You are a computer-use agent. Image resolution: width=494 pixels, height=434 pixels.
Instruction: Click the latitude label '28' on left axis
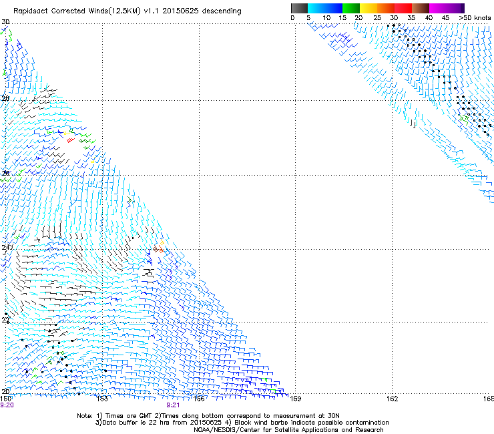pos(5,98)
